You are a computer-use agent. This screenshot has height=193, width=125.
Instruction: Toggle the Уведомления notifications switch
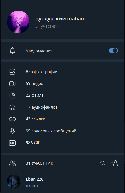pos(113,51)
